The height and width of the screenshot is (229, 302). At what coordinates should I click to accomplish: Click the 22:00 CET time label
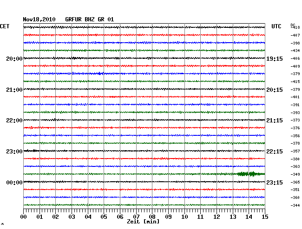click(14, 121)
